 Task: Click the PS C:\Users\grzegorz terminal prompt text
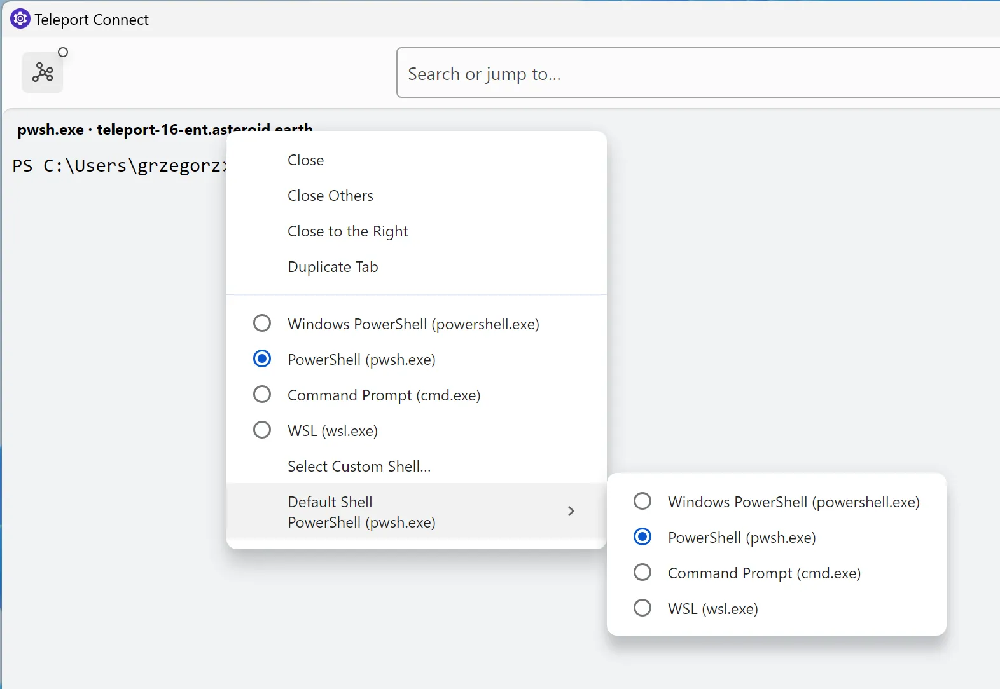120,166
